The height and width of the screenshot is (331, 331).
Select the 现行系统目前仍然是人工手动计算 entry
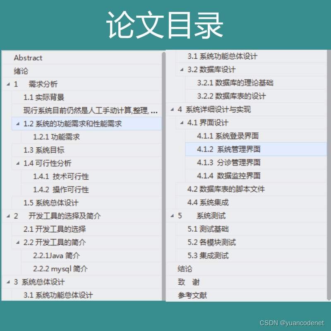click(90, 110)
